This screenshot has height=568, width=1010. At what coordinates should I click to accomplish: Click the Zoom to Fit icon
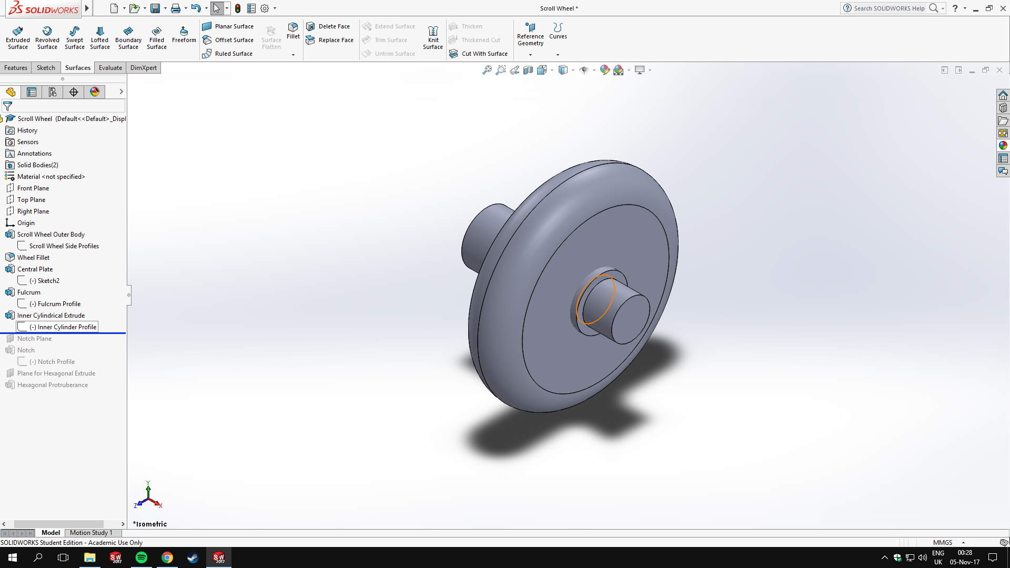[x=487, y=70]
